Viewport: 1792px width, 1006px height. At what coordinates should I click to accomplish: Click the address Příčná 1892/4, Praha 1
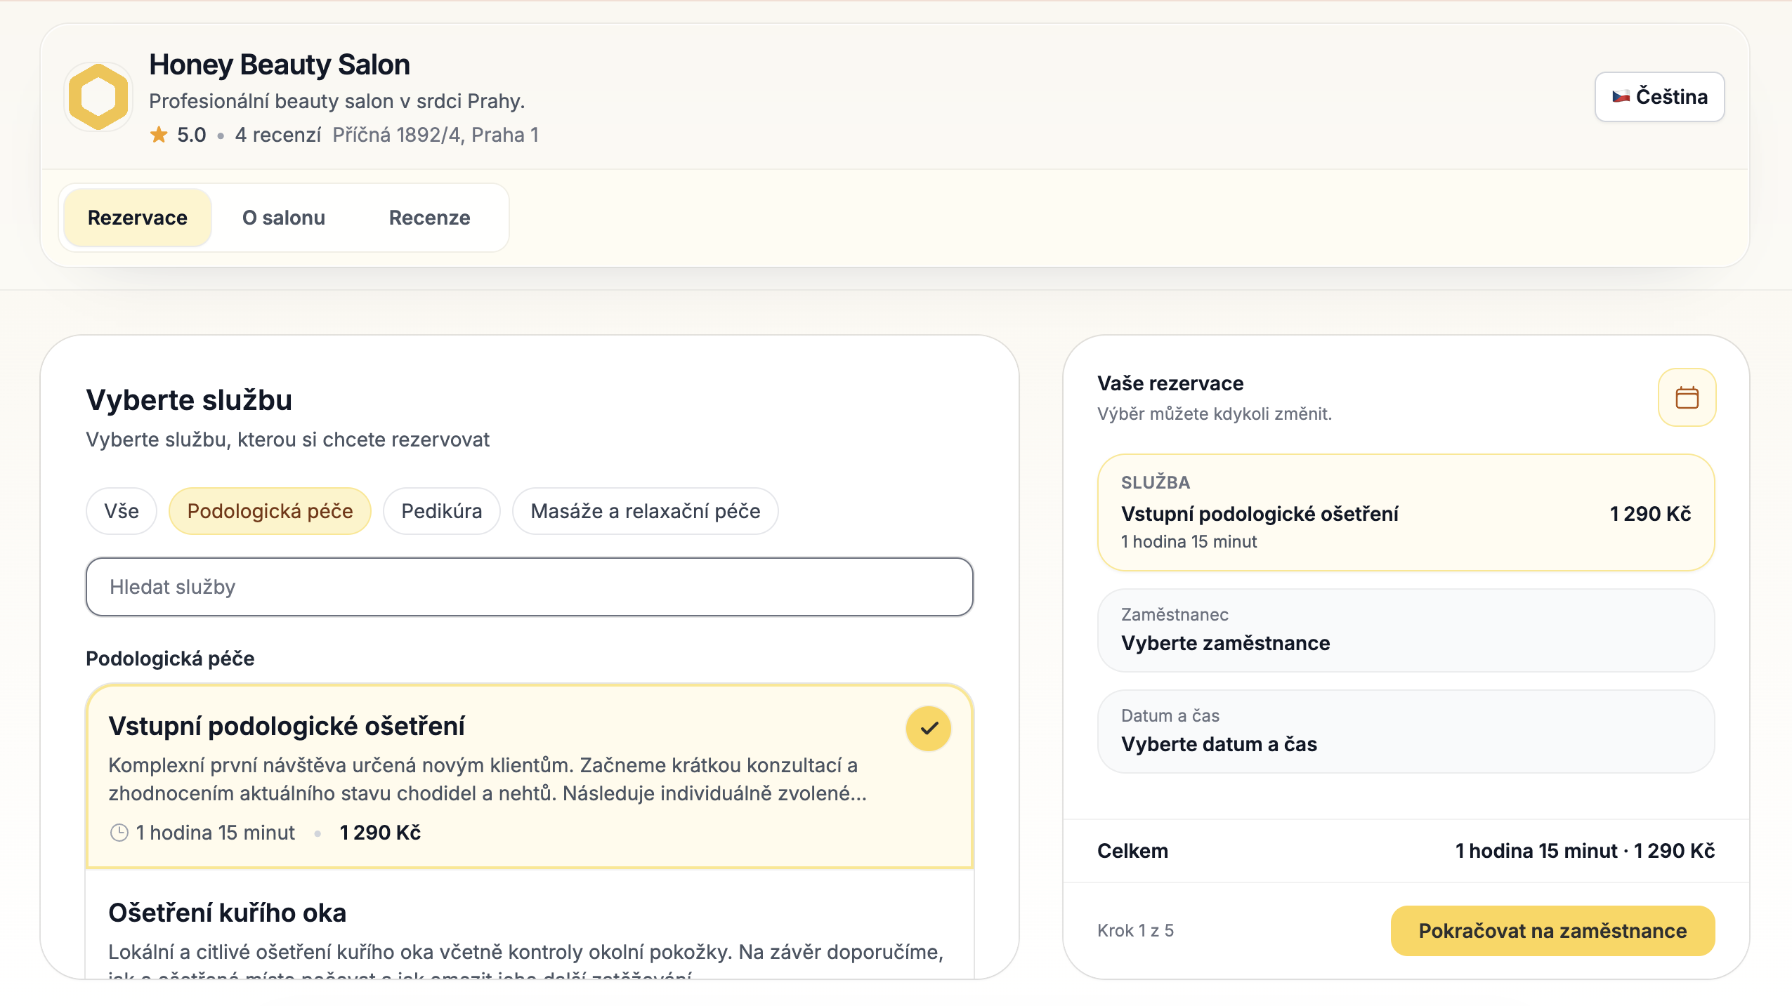coord(436,135)
